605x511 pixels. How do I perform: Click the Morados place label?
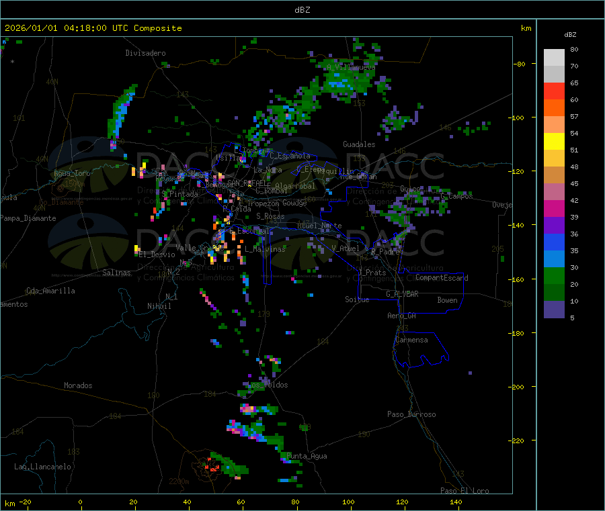(x=78, y=385)
